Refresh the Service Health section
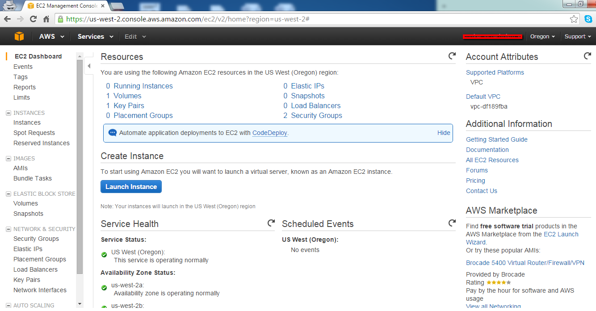 [x=271, y=223]
